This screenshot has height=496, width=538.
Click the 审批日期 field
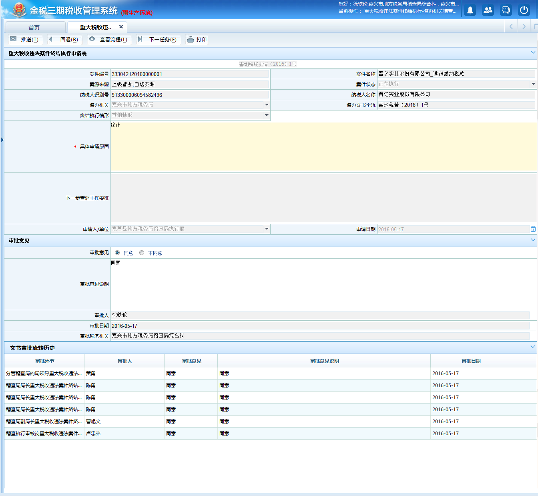[320, 326]
